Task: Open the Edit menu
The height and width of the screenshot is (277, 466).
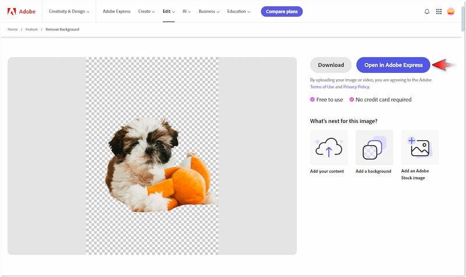Action: [x=169, y=12]
